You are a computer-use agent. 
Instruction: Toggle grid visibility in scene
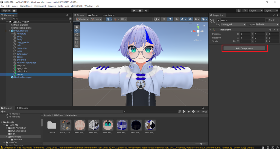108,19
